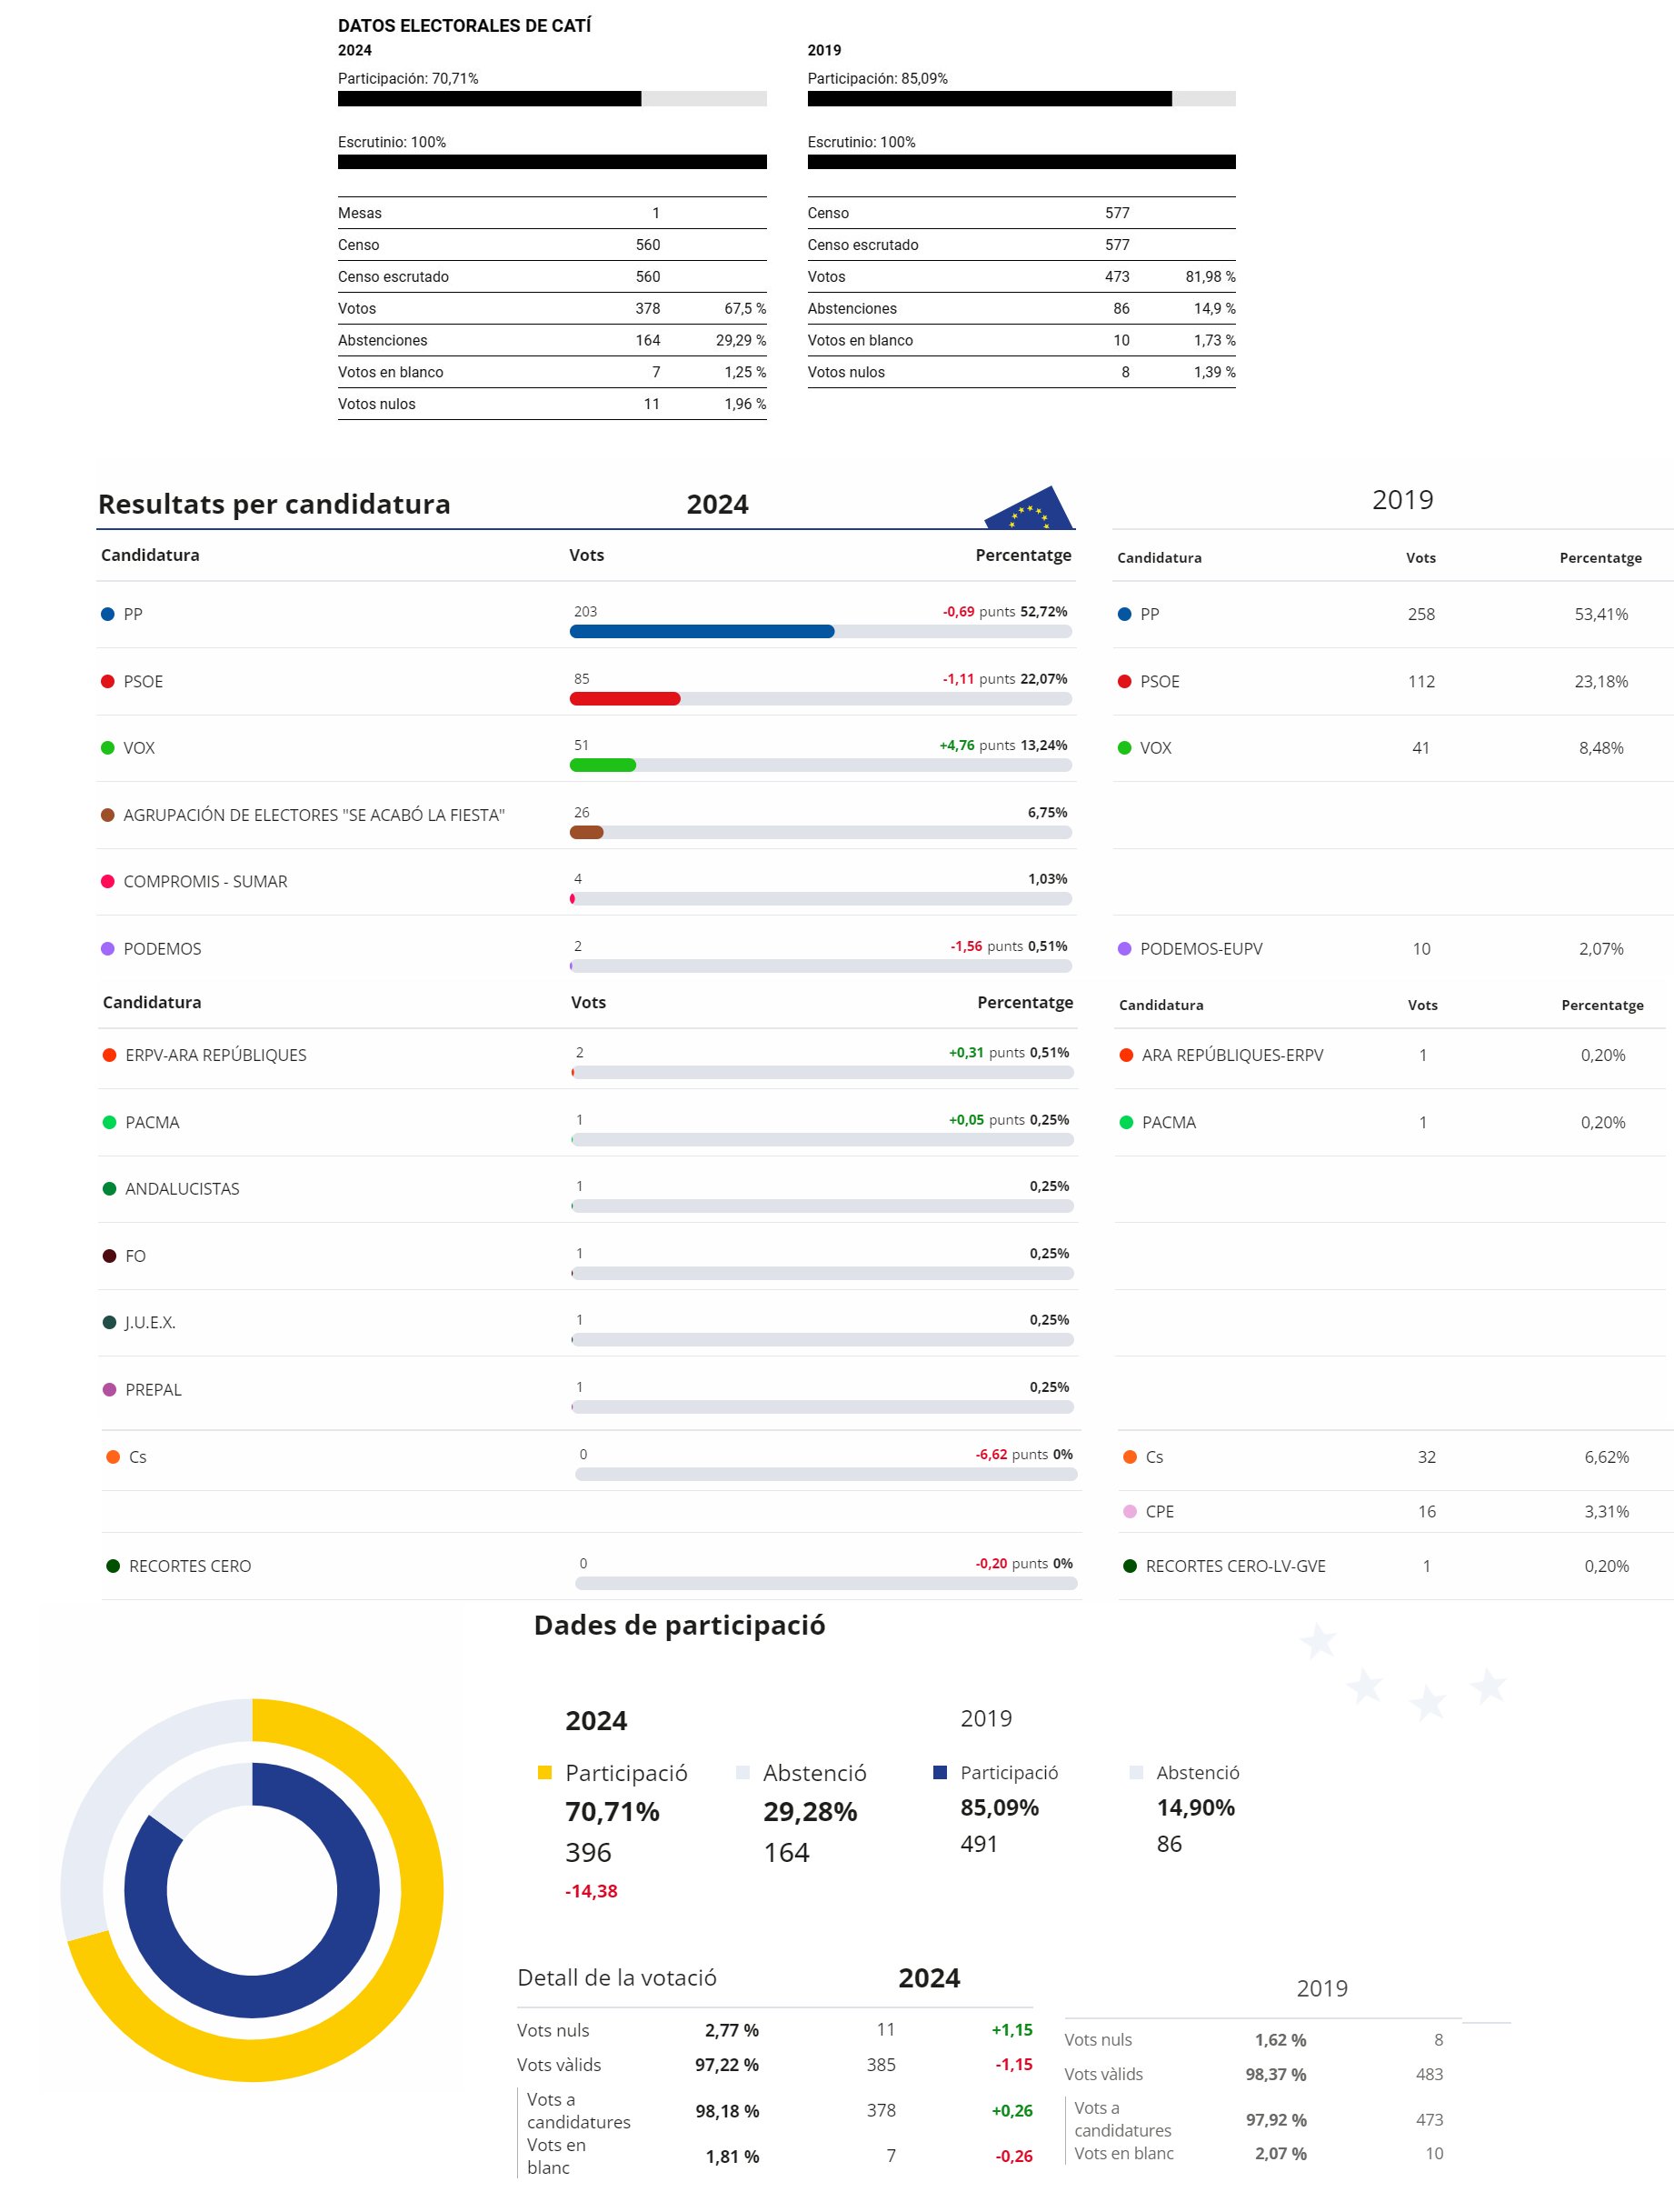Click PSOE 2019 percentage 23,18%

click(x=1601, y=681)
